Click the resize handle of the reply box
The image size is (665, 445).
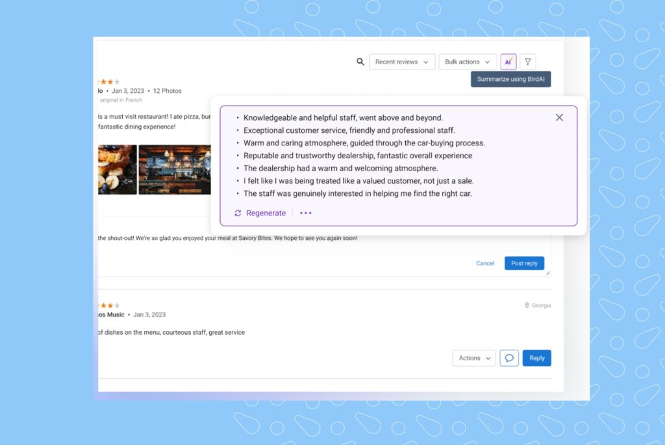tap(547, 273)
